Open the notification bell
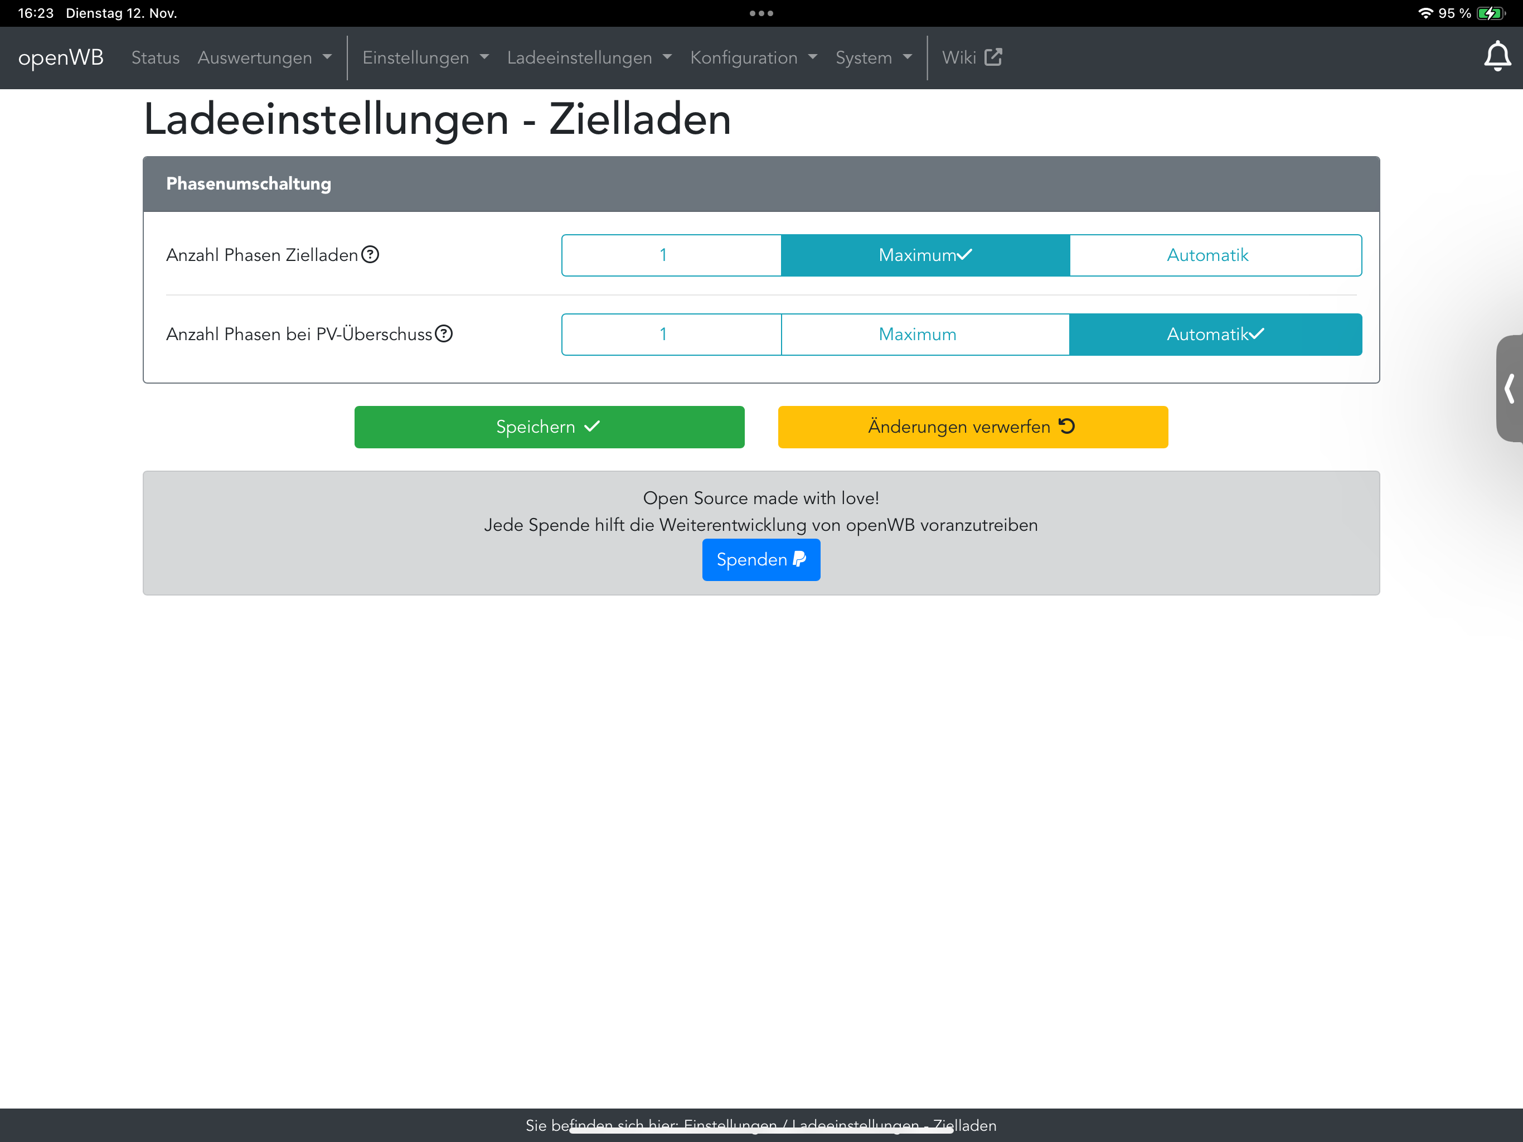 [x=1496, y=57]
